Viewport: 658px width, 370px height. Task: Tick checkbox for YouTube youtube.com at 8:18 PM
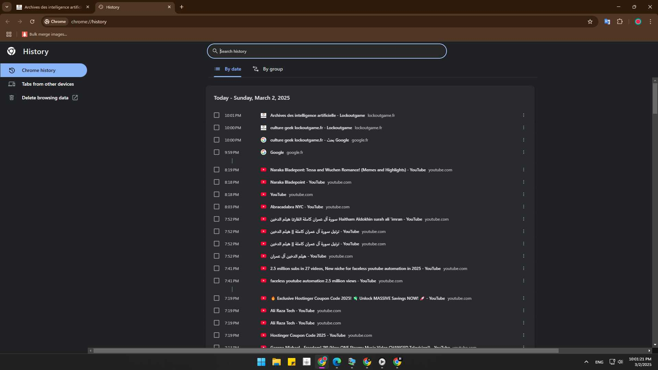[x=217, y=195]
